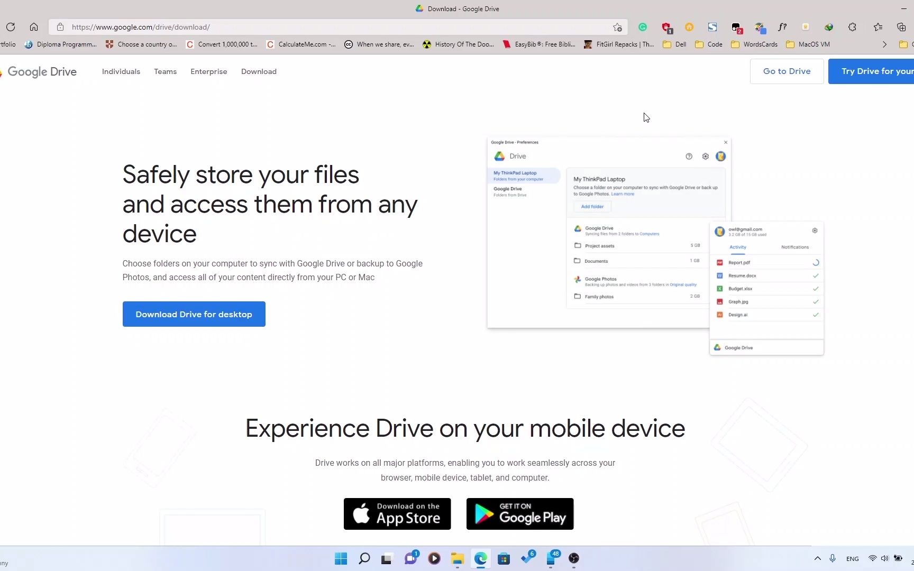Click the microphone tray icon
914x571 pixels.
click(833, 558)
